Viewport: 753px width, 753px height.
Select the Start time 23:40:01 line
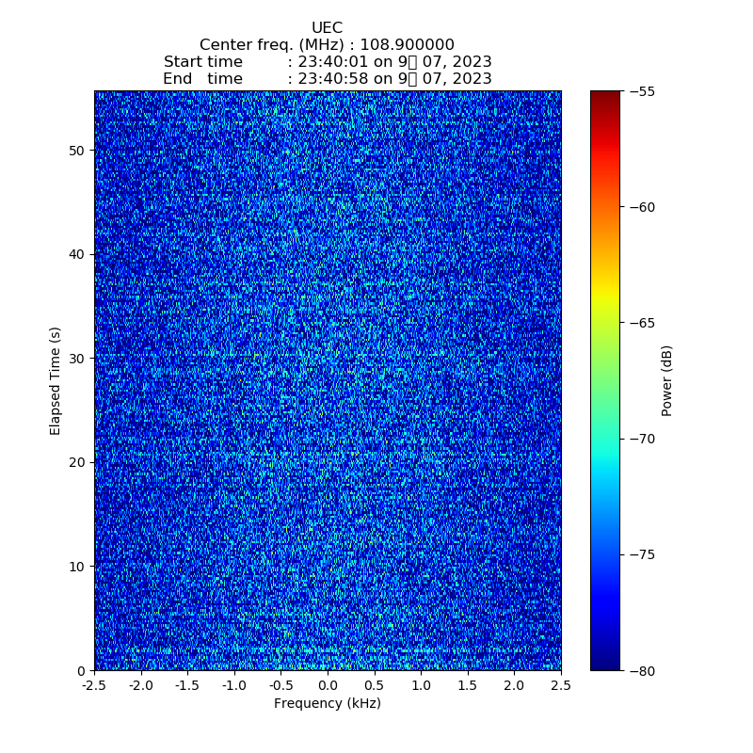click(x=327, y=62)
